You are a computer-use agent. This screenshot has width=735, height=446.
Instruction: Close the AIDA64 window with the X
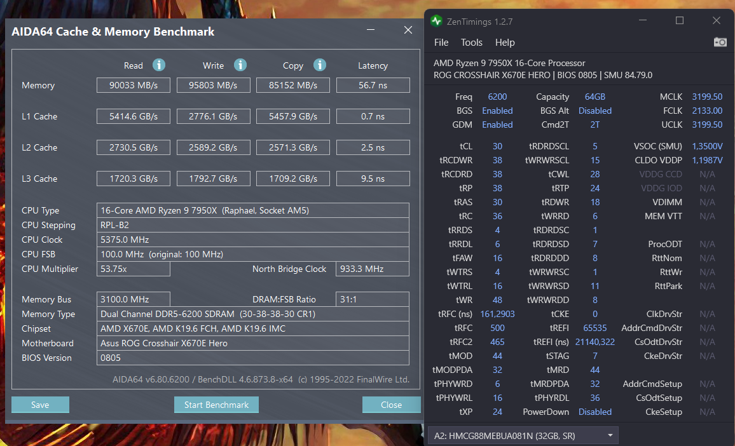coord(408,30)
